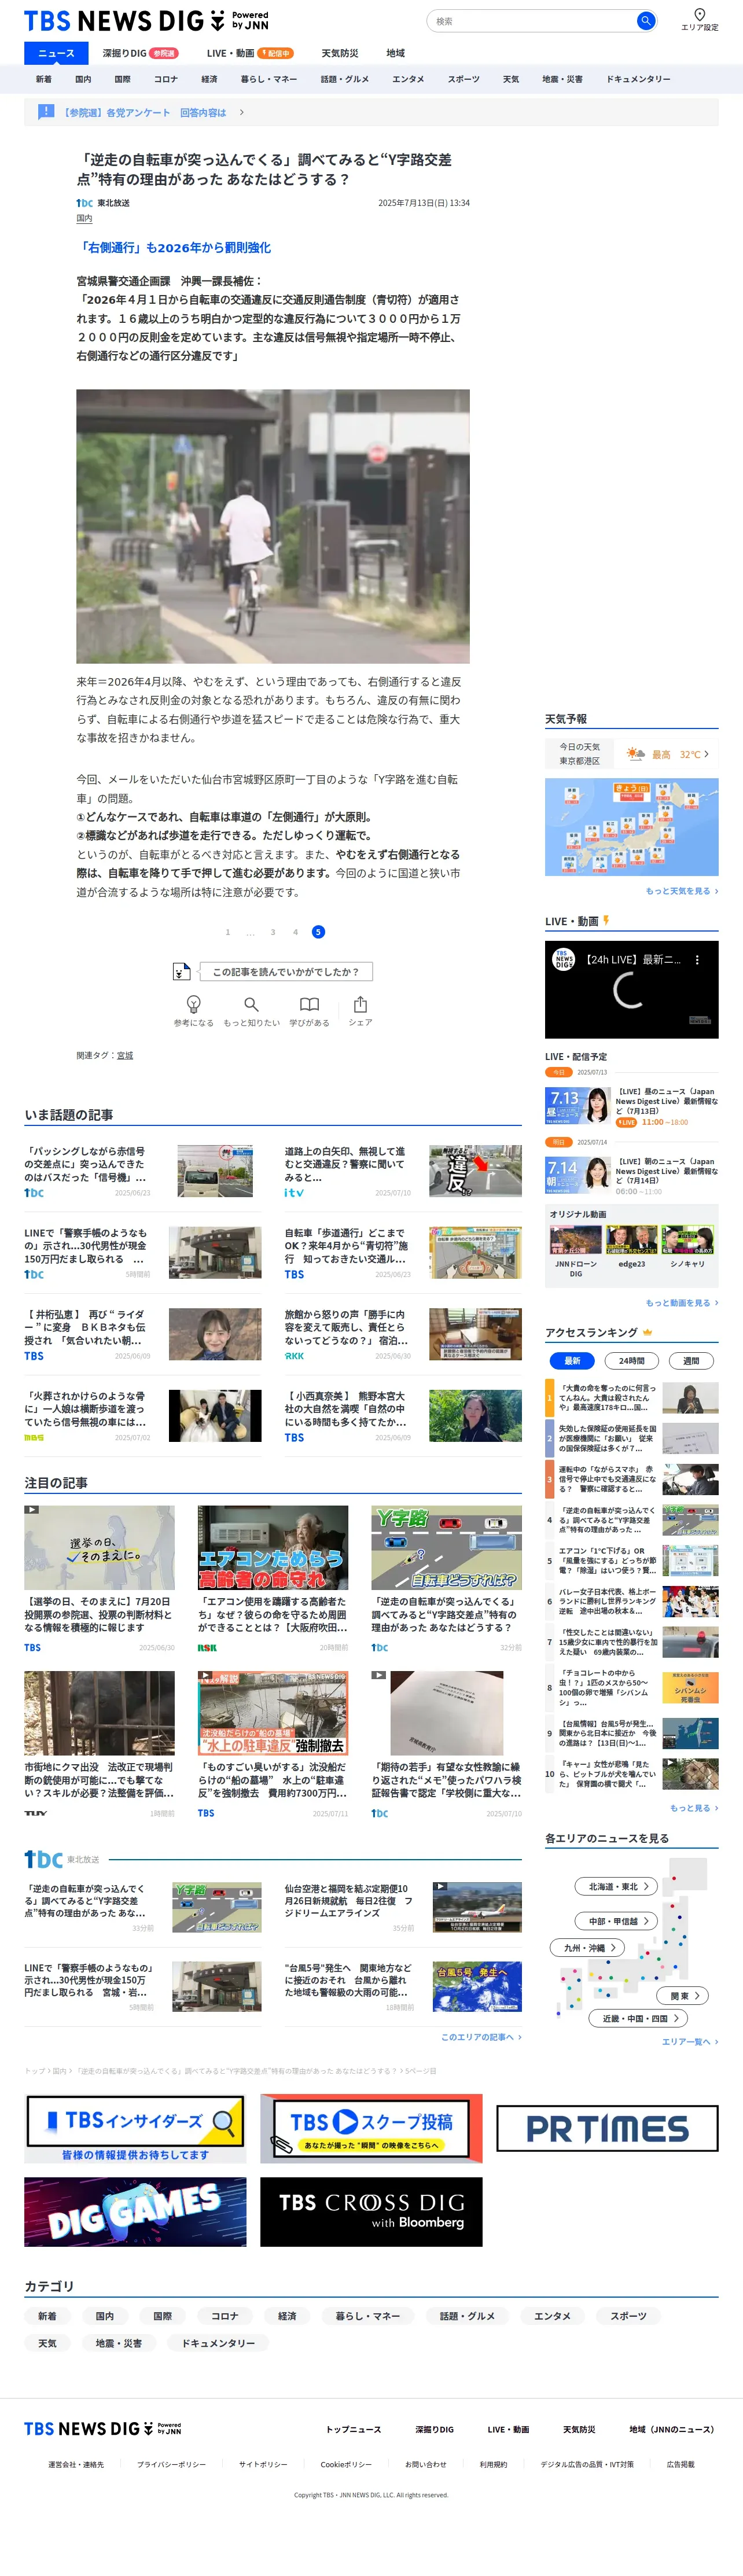Open the edge23 original video thumbnail
This screenshot has height=2576, width=743.
[x=632, y=1239]
